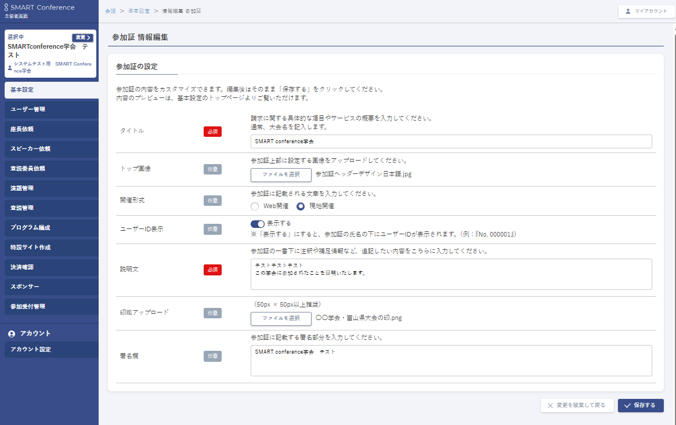Select 現地開催 radio button
Viewport: 676px width, 425px height.
pyautogui.click(x=301, y=206)
